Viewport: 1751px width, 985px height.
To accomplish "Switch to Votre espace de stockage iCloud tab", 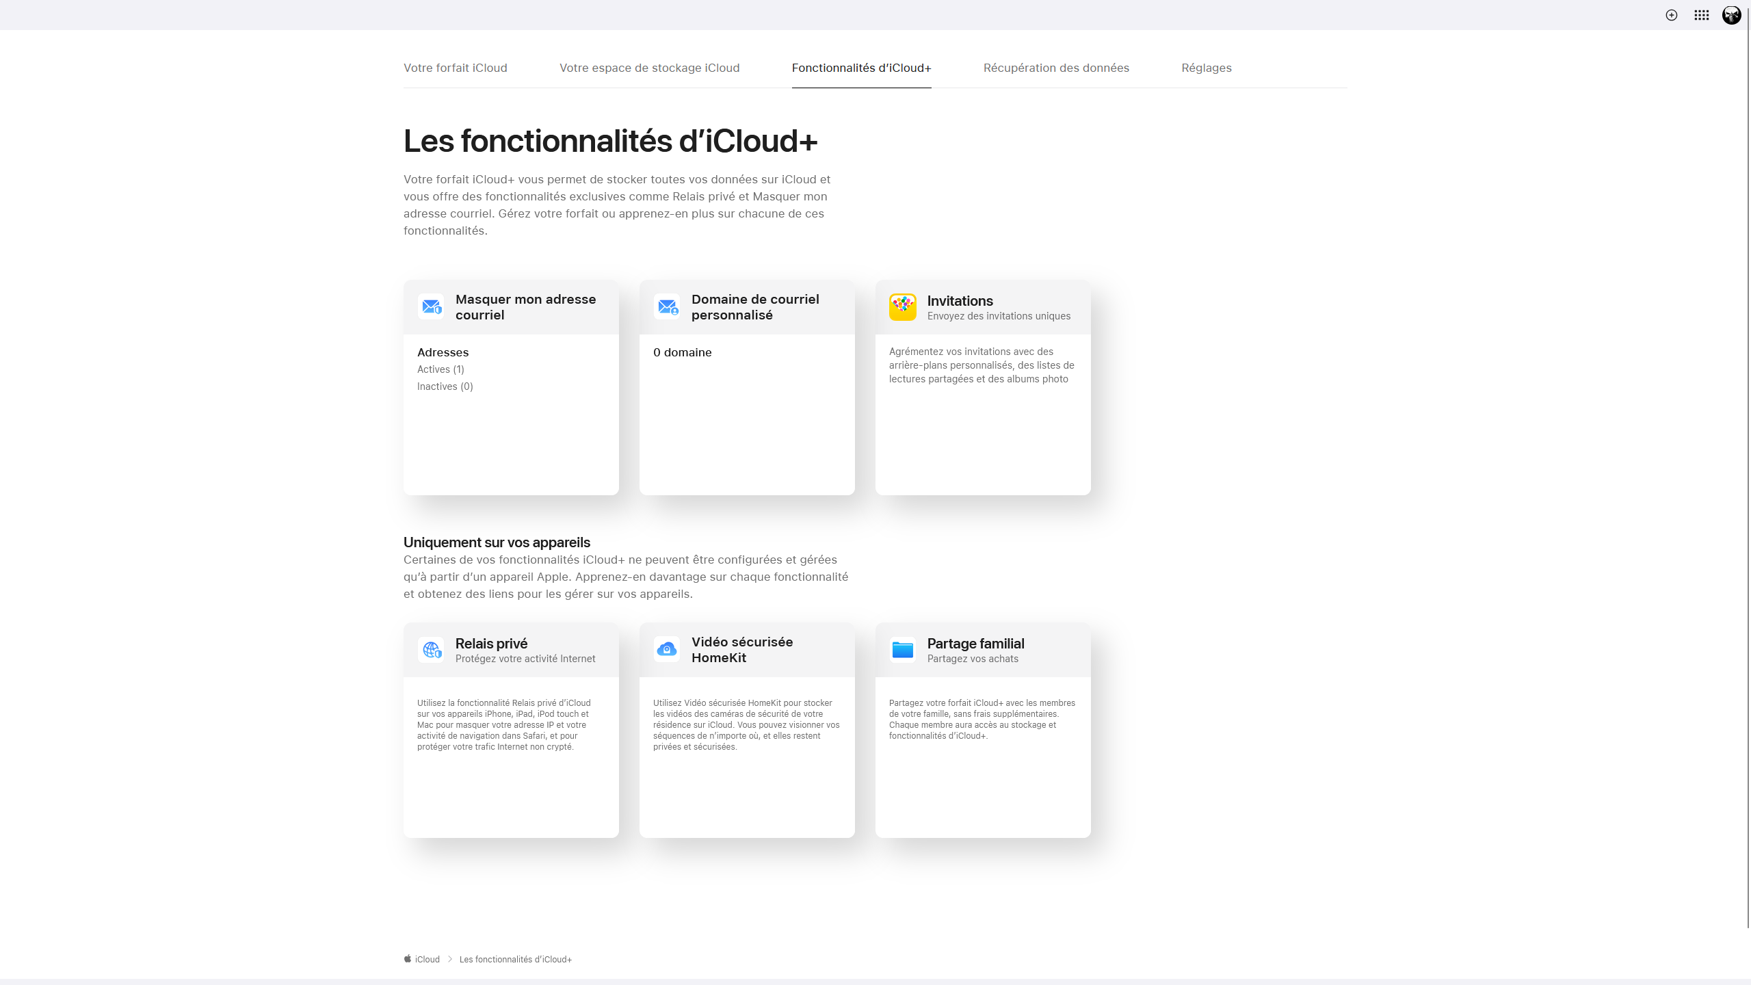I will [649, 68].
